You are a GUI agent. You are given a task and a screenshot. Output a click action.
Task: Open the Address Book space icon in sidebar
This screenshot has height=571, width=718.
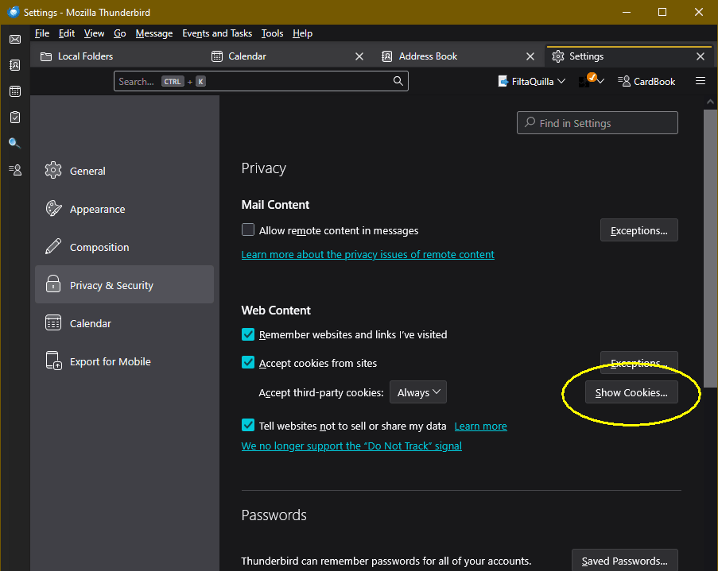pyautogui.click(x=15, y=65)
